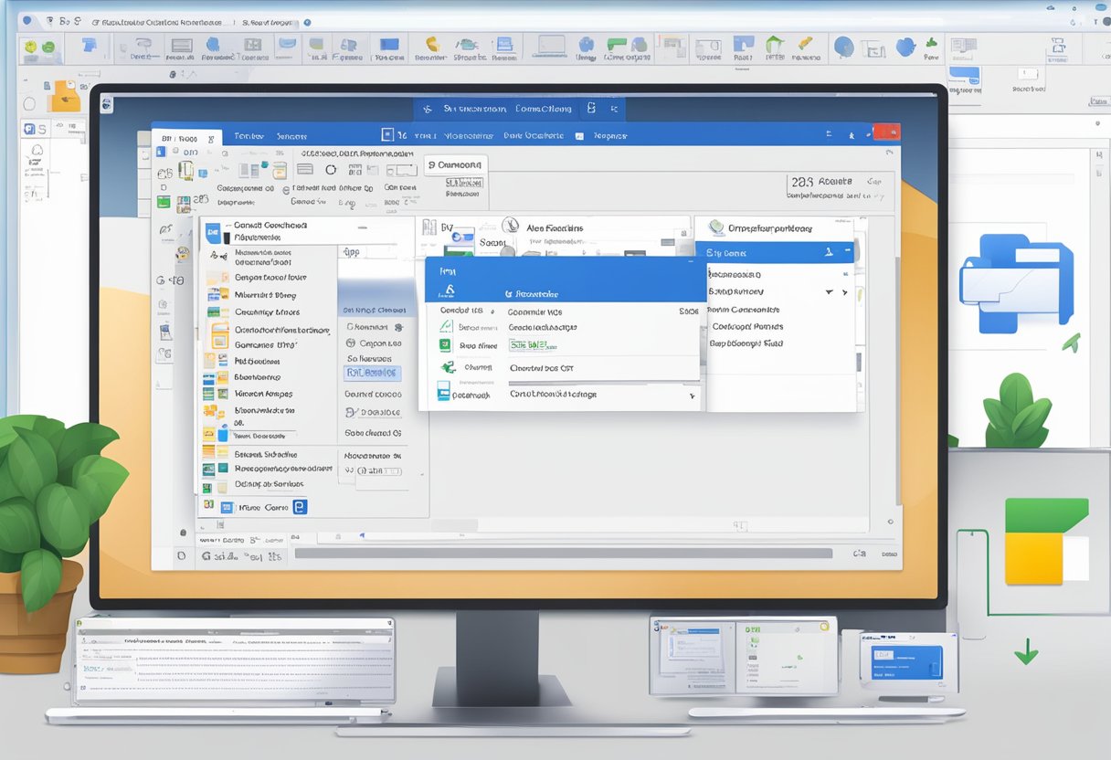
Task: Switch to the first white tab of the window
Action: pos(186,138)
